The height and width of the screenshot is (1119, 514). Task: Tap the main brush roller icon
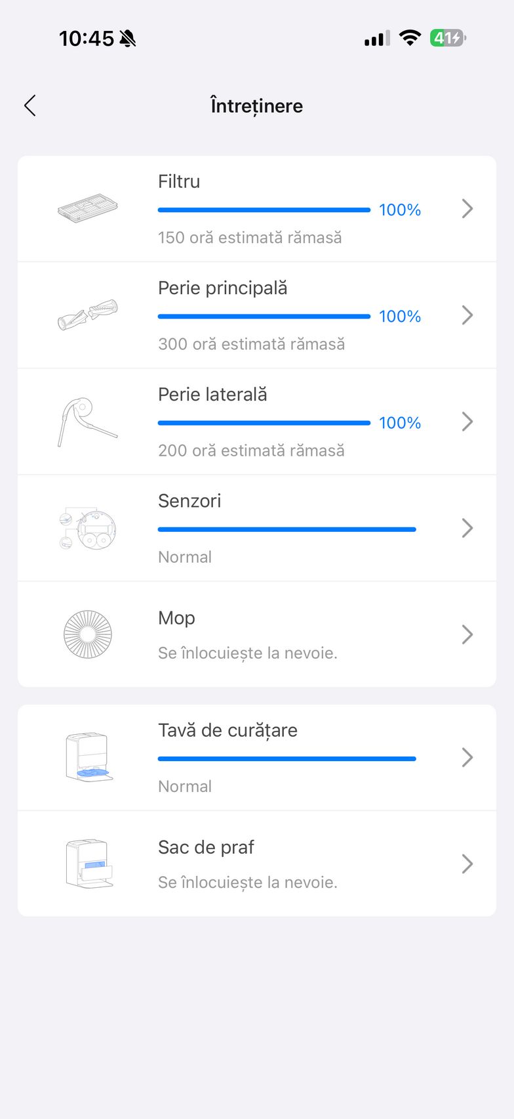[88, 315]
